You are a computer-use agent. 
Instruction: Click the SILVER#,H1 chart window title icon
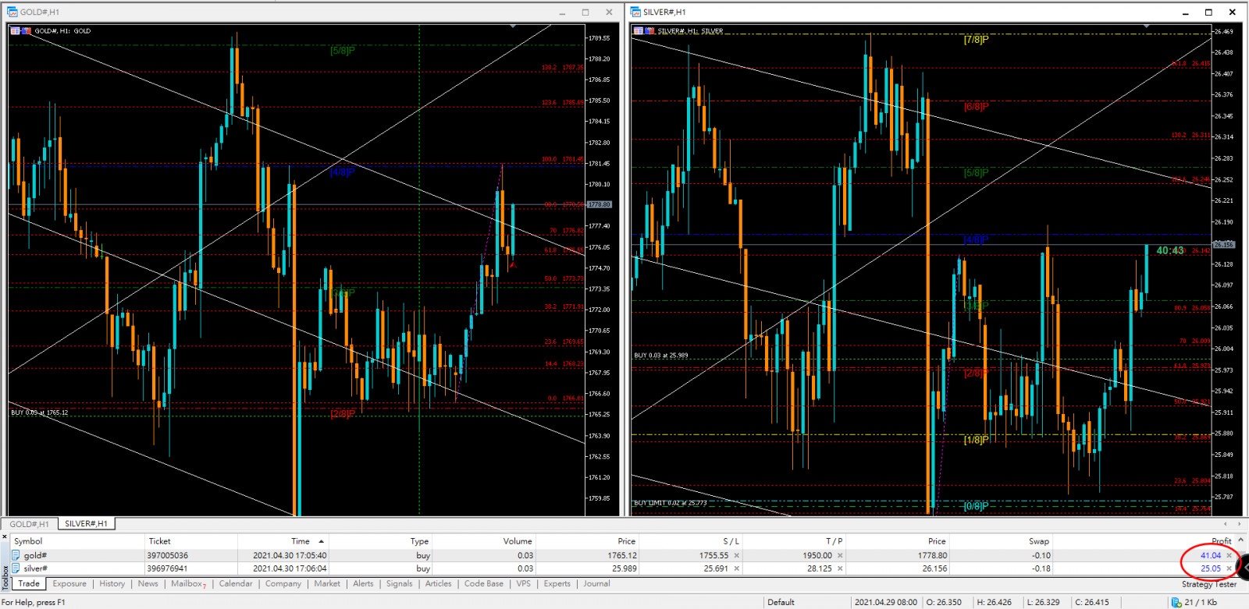635,12
